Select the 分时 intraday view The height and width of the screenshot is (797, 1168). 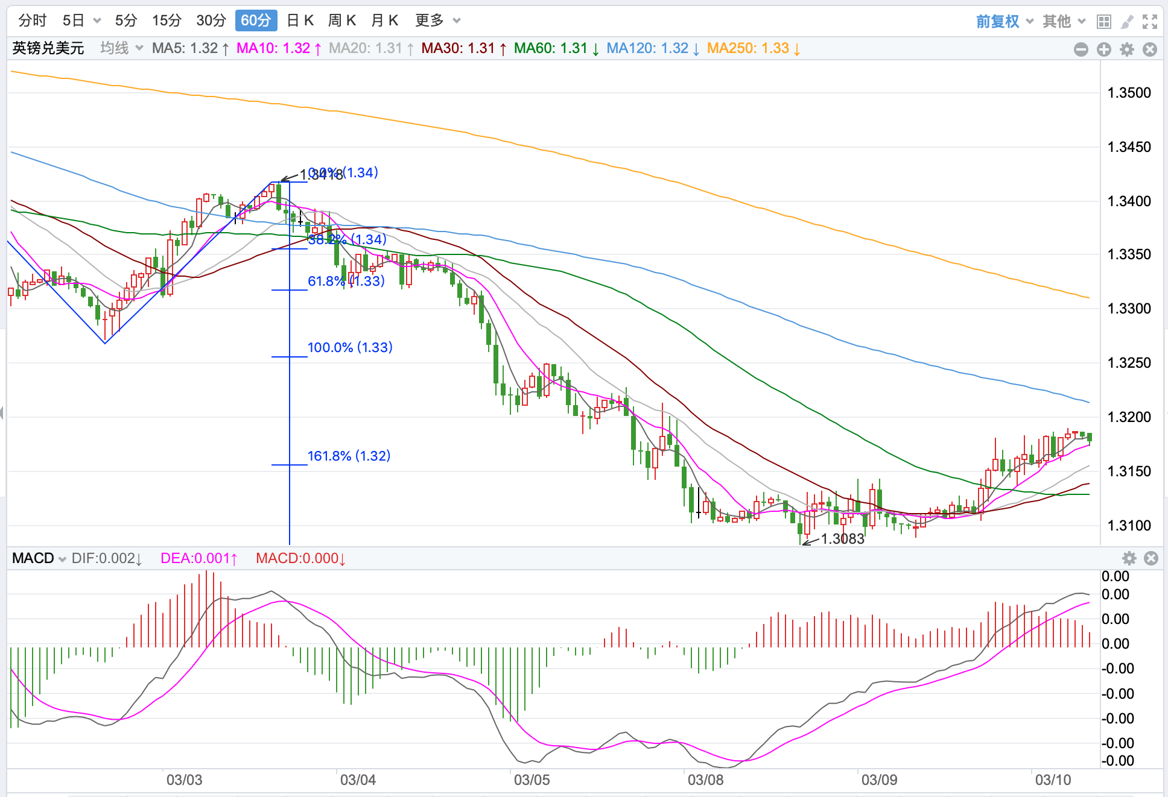[33, 20]
